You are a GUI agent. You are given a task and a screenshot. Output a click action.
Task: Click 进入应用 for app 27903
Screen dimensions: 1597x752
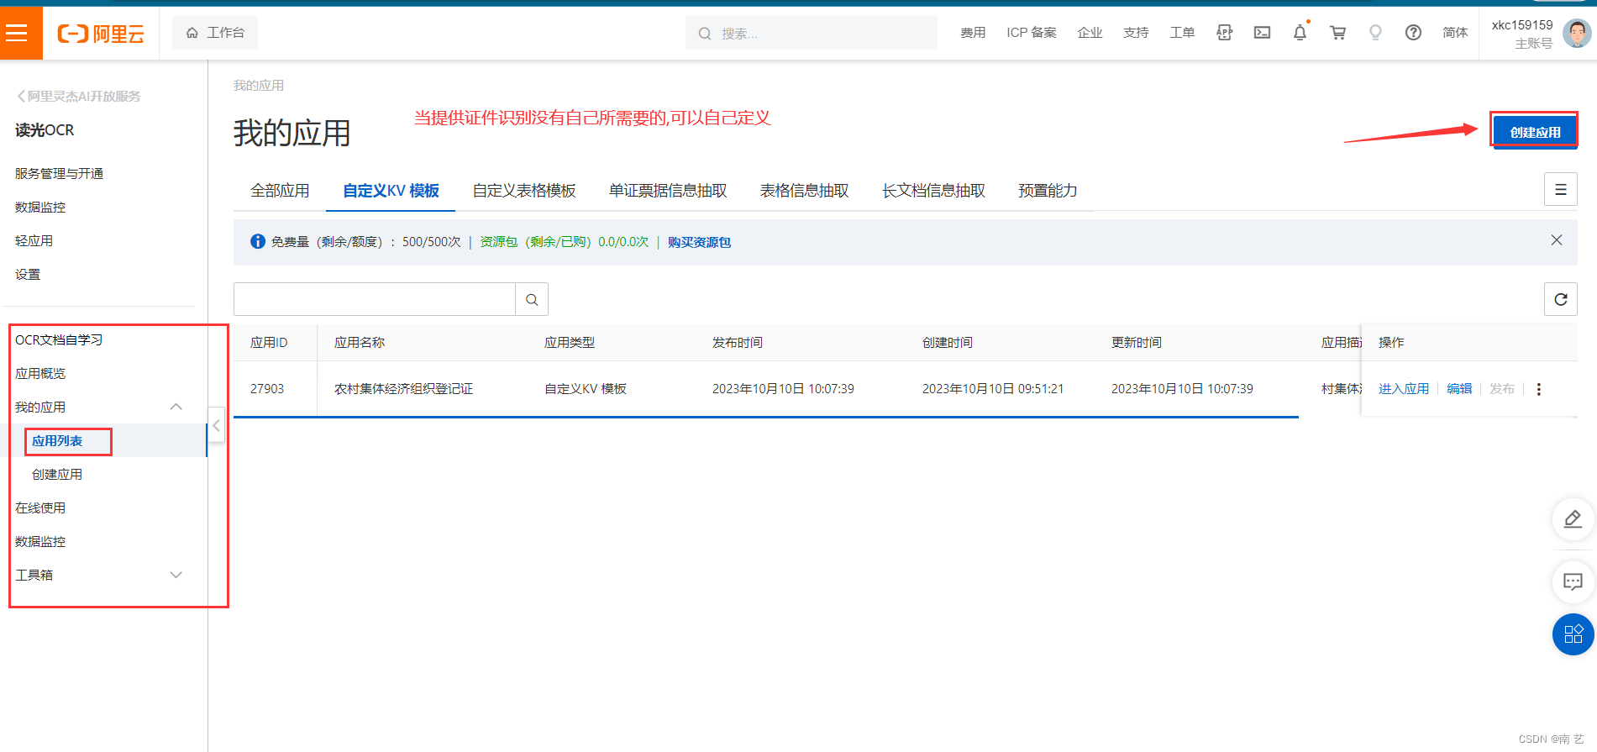tap(1404, 389)
